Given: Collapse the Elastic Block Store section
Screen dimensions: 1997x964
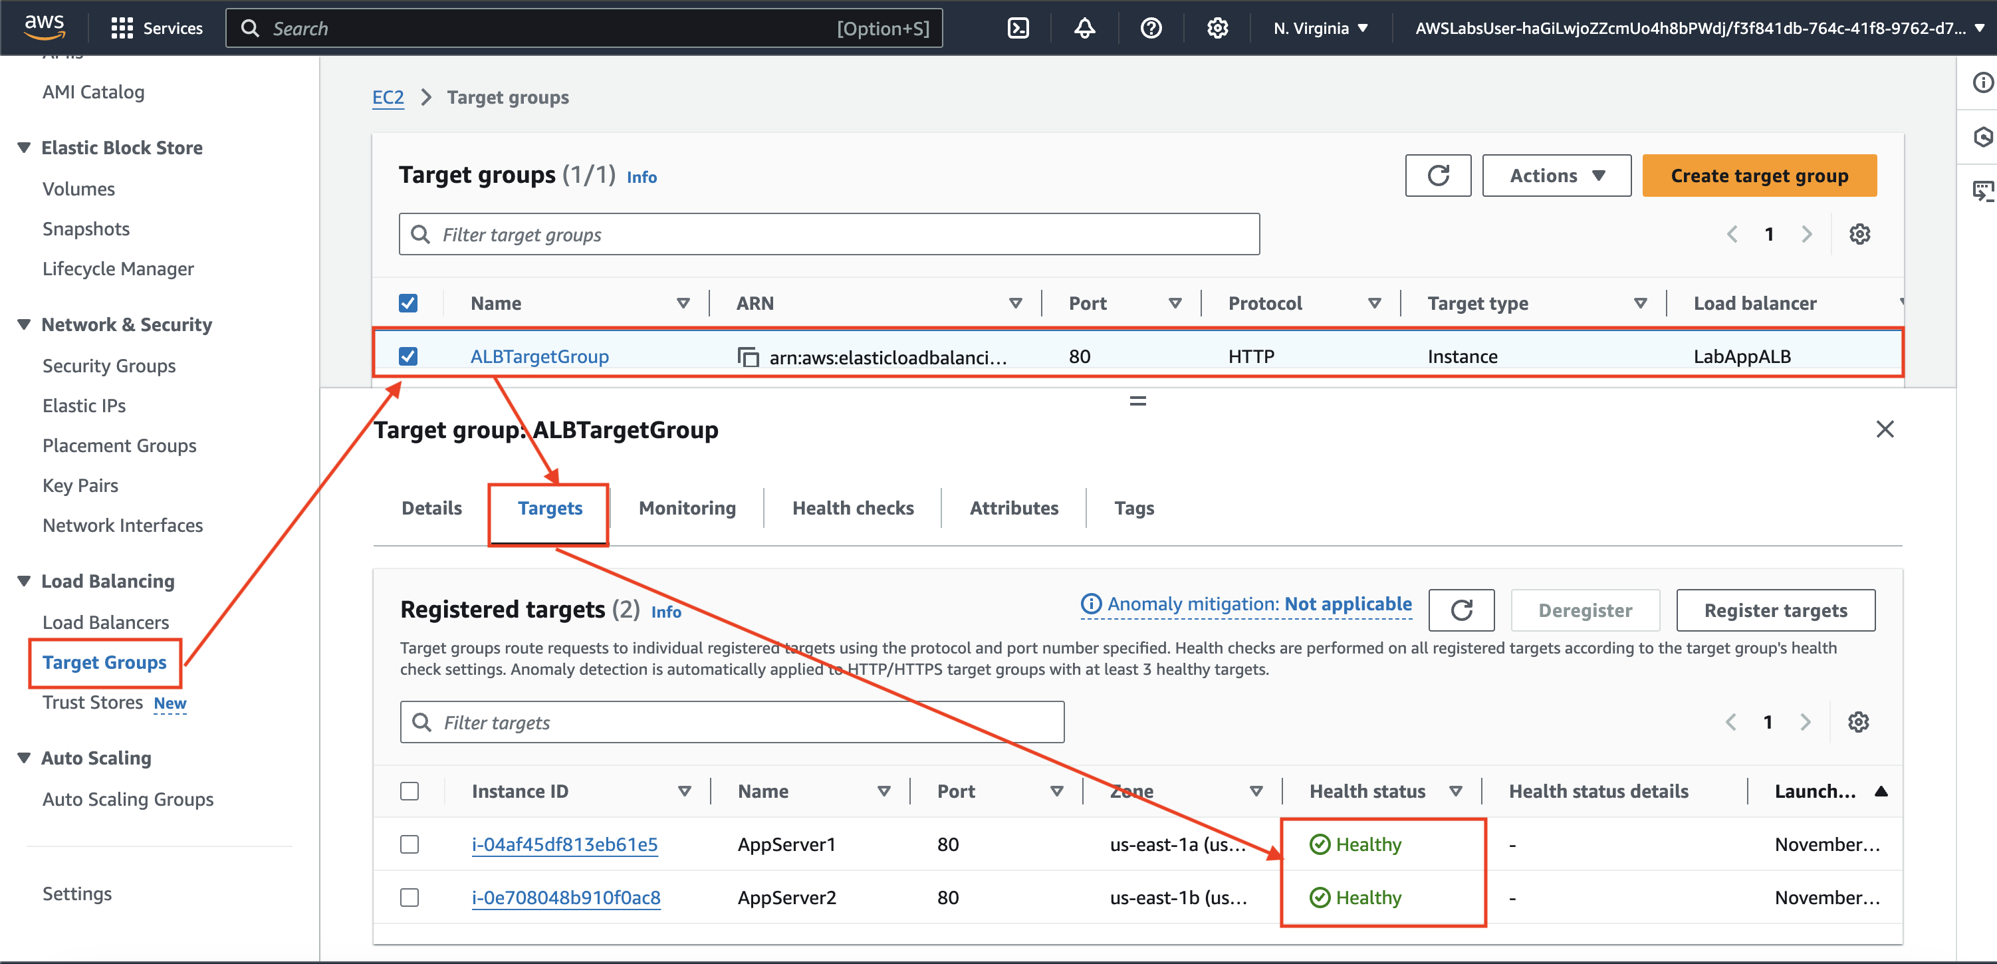Looking at the screenshot, I should tap(24, 148).
